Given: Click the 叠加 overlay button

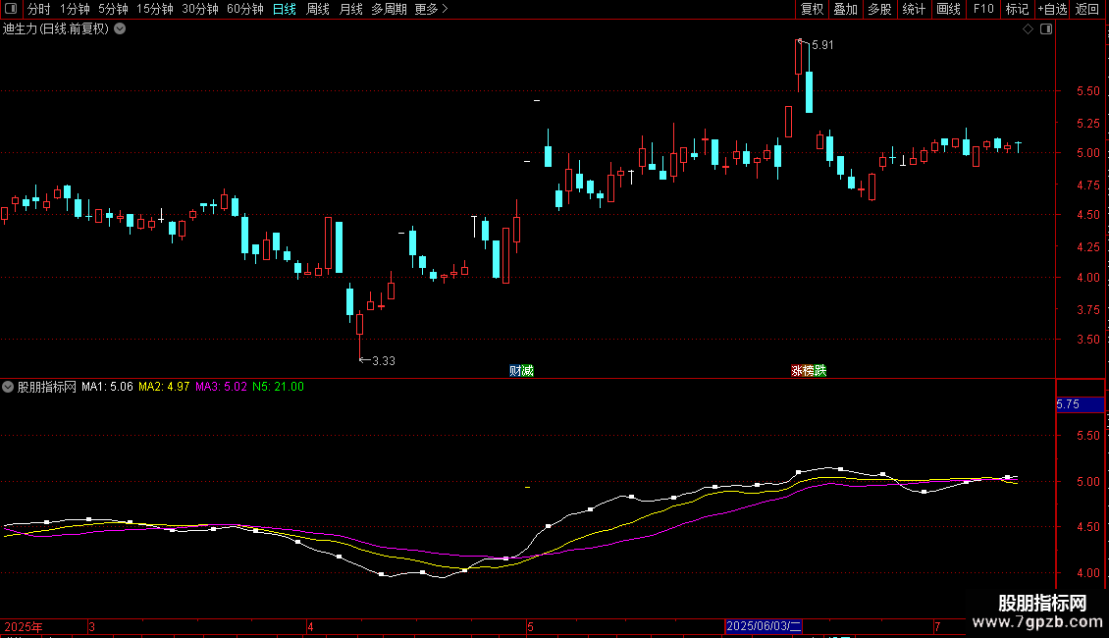Looking at the screenshot, I should 846,9.
